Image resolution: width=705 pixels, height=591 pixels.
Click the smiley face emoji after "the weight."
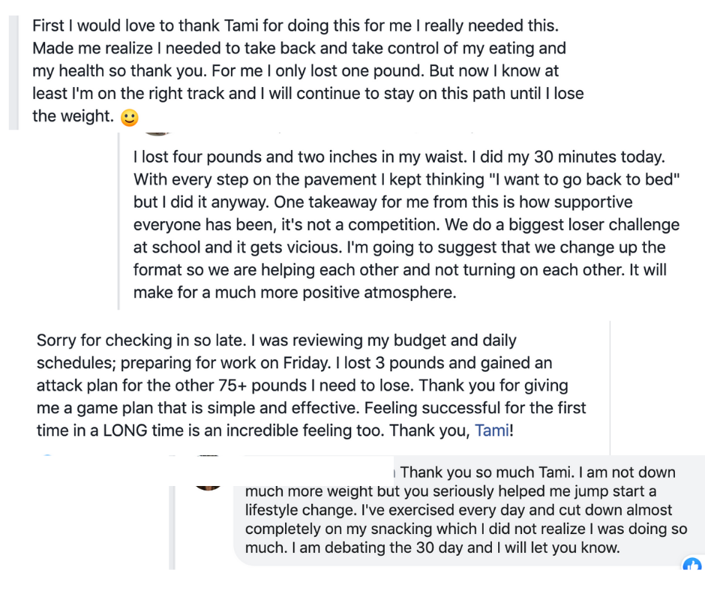130,118
